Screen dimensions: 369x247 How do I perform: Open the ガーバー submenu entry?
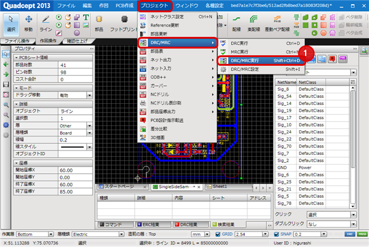tap(177, 86)
